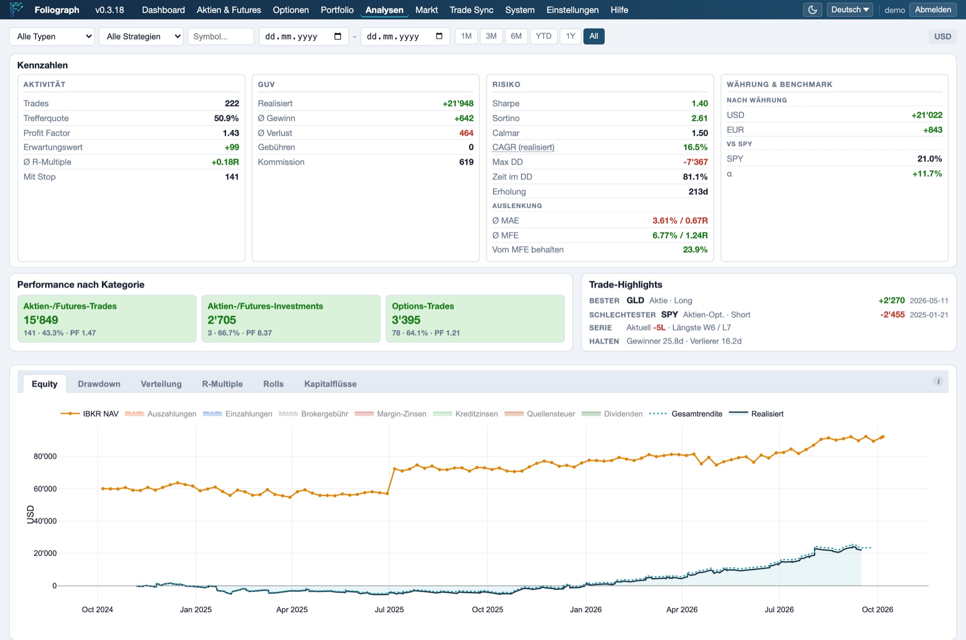966x640 pixels.
Task: Open the Aktien-/Futures-Investments category card
Action: pos(291,319)
